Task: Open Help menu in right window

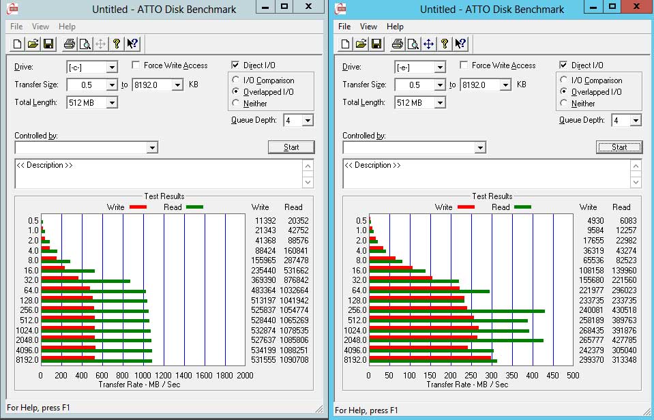Action: point(395,27)
